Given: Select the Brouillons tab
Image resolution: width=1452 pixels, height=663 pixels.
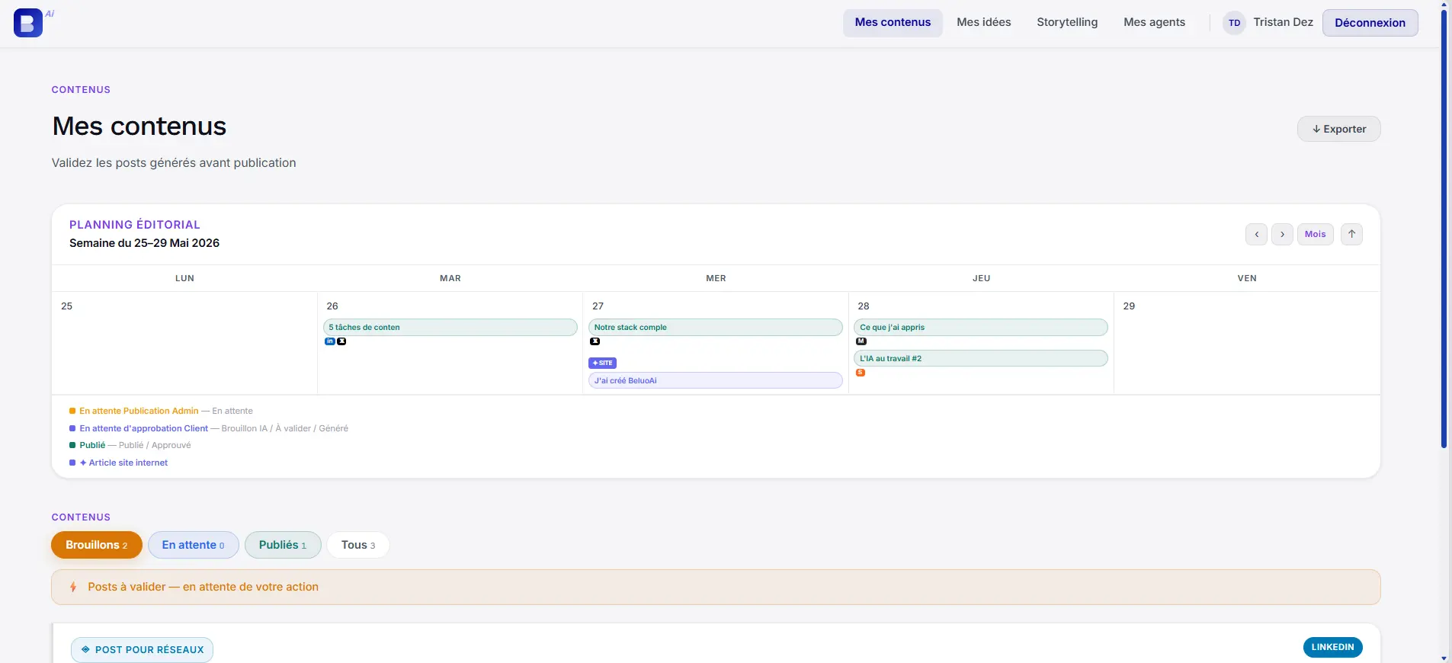Looking at the screenshot, I should coord(97,545).
